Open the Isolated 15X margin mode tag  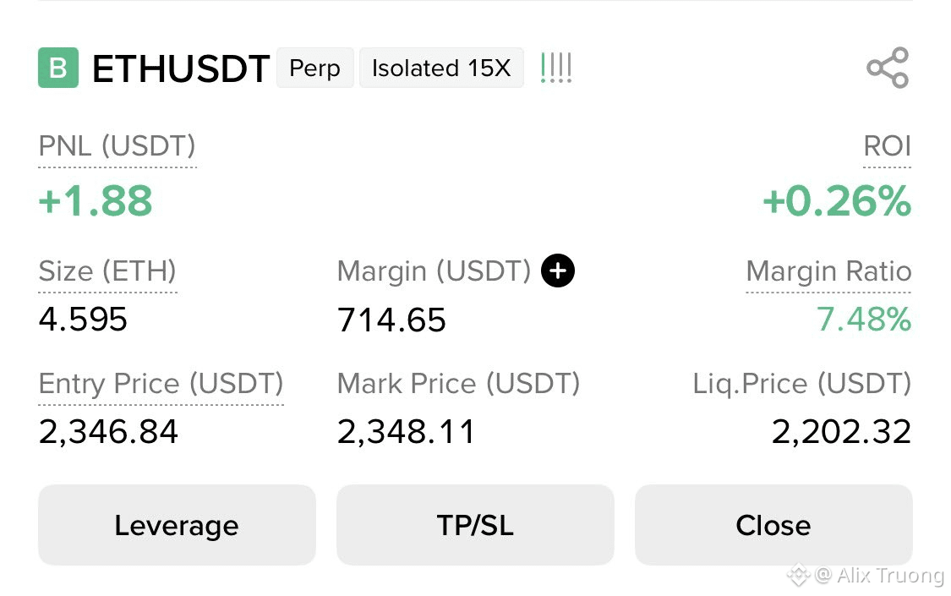point(441,68)
